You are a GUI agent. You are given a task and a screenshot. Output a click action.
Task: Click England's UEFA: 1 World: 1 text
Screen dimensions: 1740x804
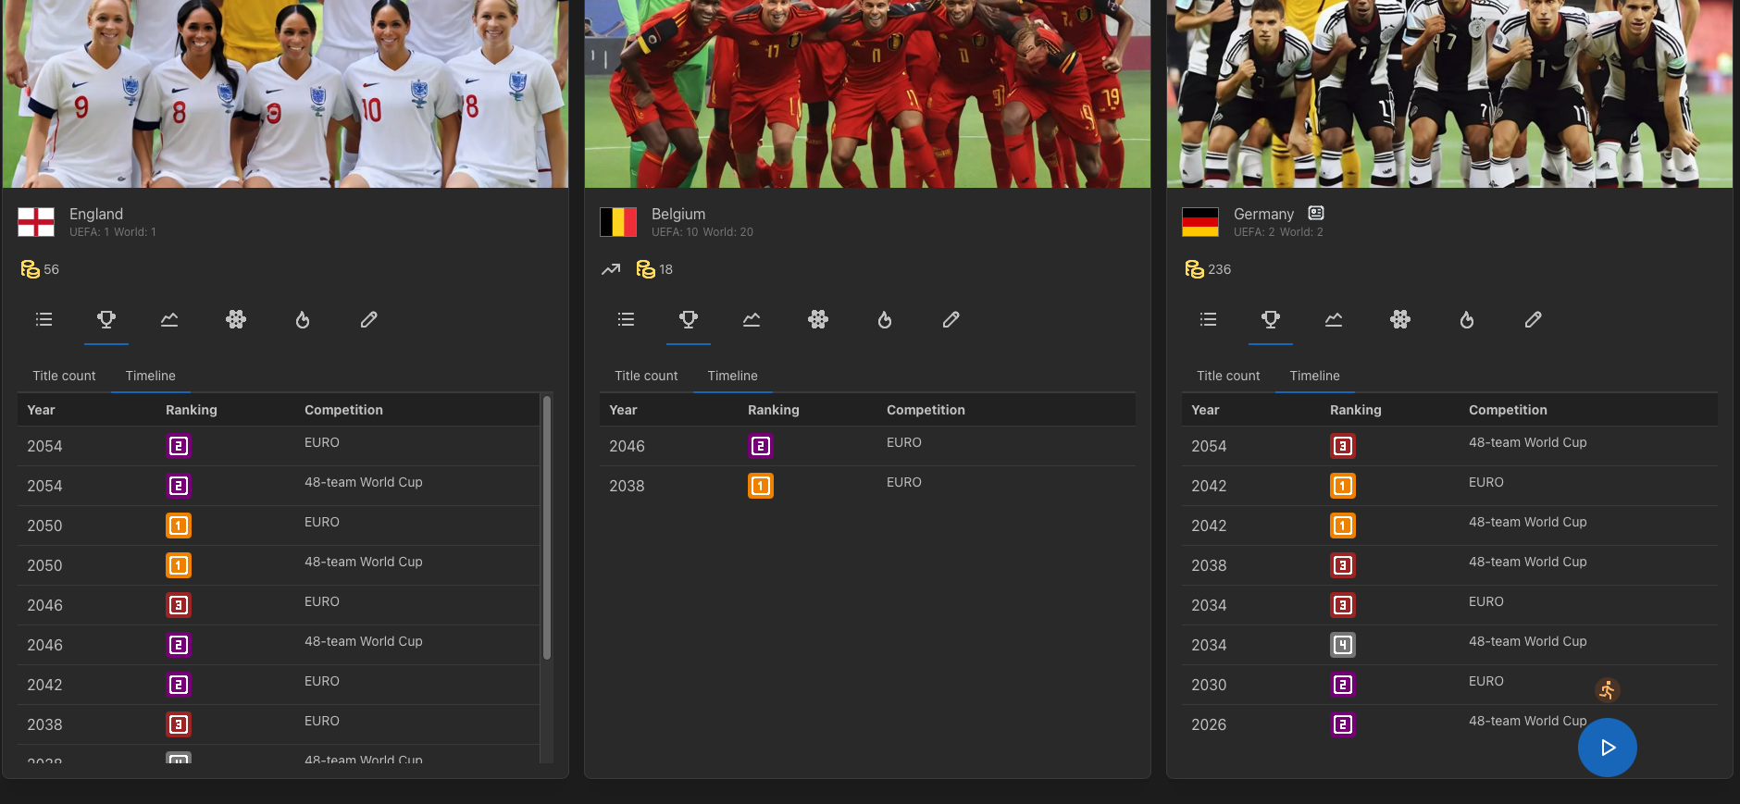(113, 232)
